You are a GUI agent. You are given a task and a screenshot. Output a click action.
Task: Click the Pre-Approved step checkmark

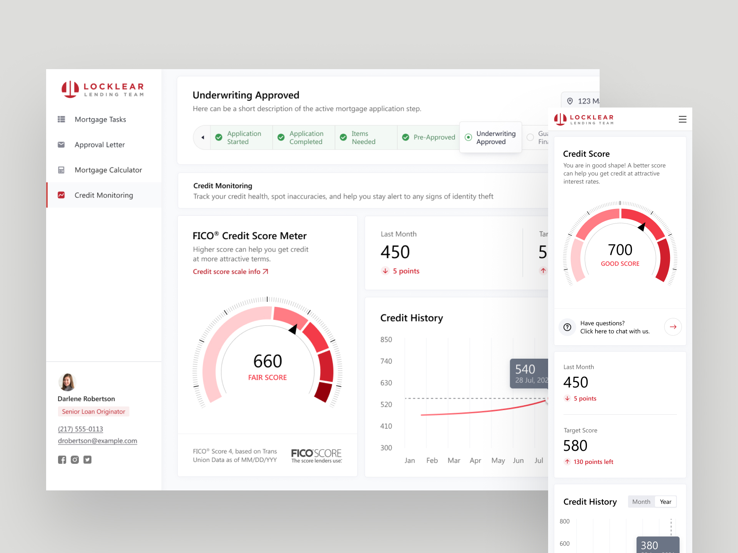[406, 137]
